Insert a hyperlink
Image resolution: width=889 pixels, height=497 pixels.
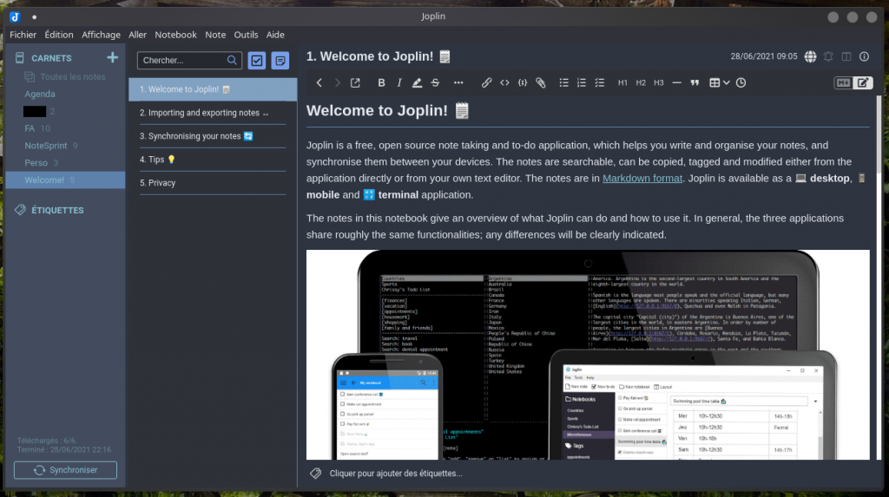(486, 82)
